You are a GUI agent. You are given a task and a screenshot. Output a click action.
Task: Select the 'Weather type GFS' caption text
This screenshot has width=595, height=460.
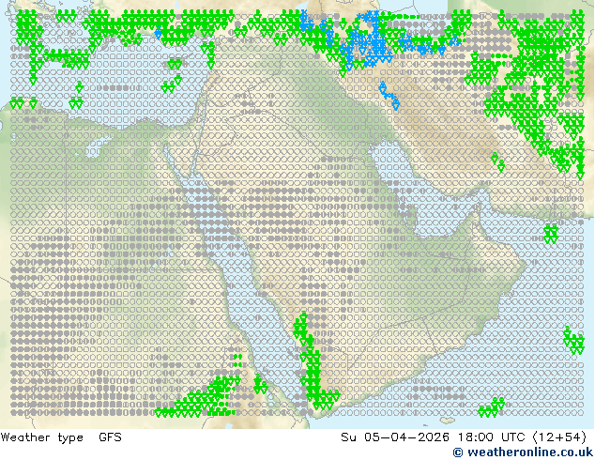(x=61, y=437)
